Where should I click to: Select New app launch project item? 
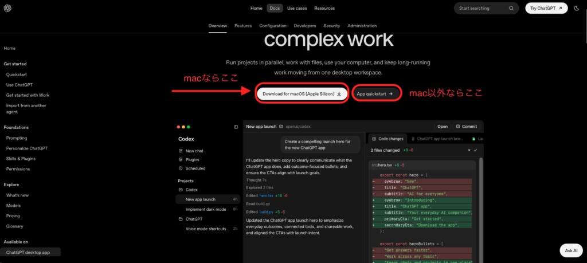coord(208,199)
